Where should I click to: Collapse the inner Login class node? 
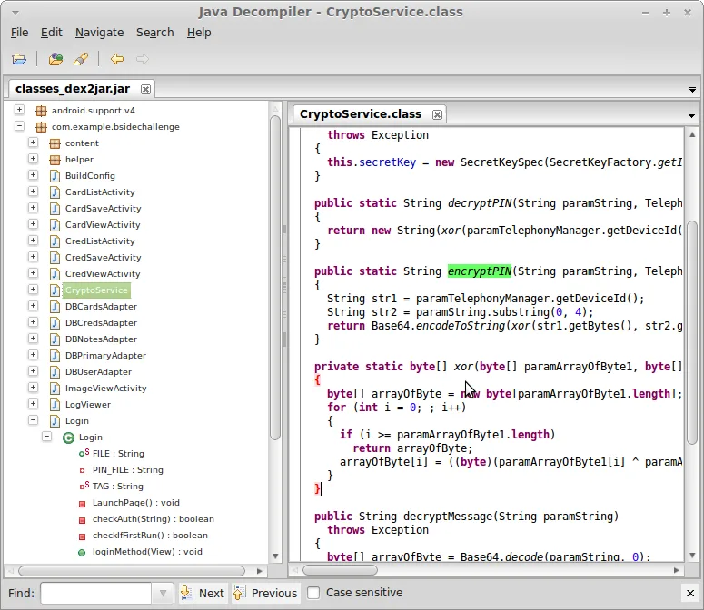click(x=46, y=437)
